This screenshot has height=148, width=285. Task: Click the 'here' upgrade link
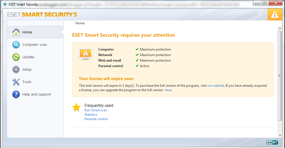pos(168,90)
